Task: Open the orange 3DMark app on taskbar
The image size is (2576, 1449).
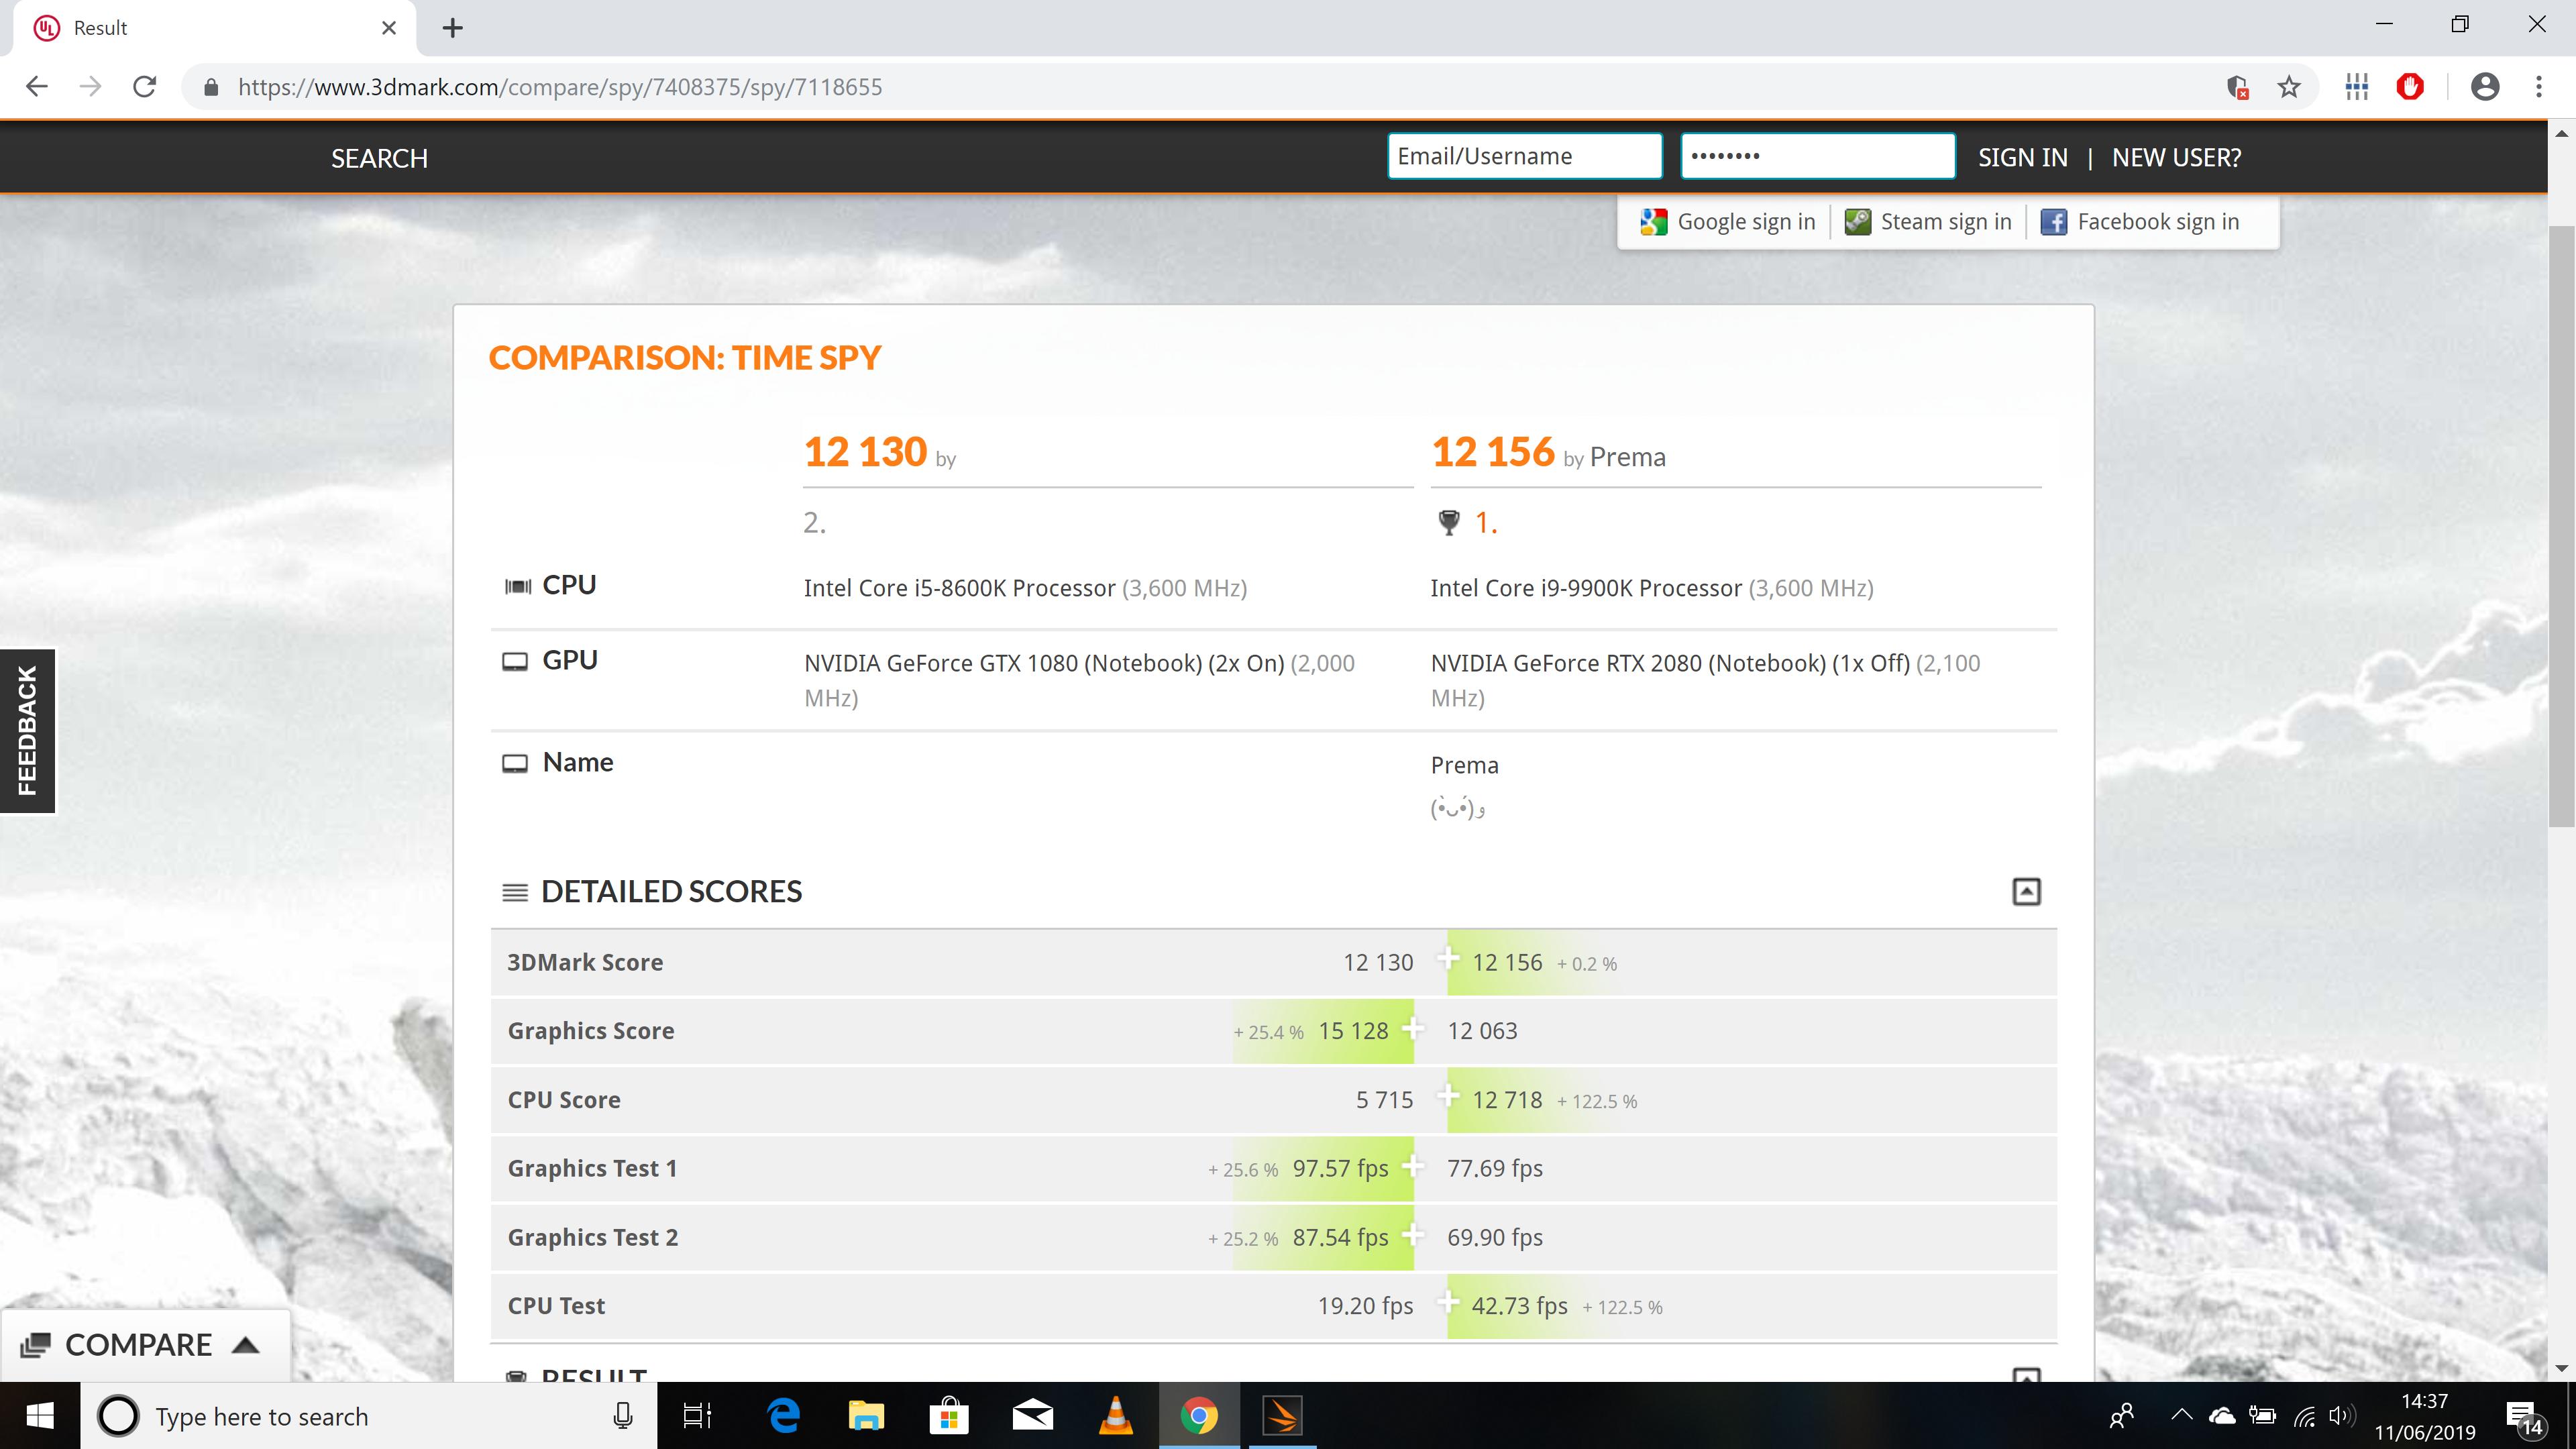Action: (1282, 1416)
